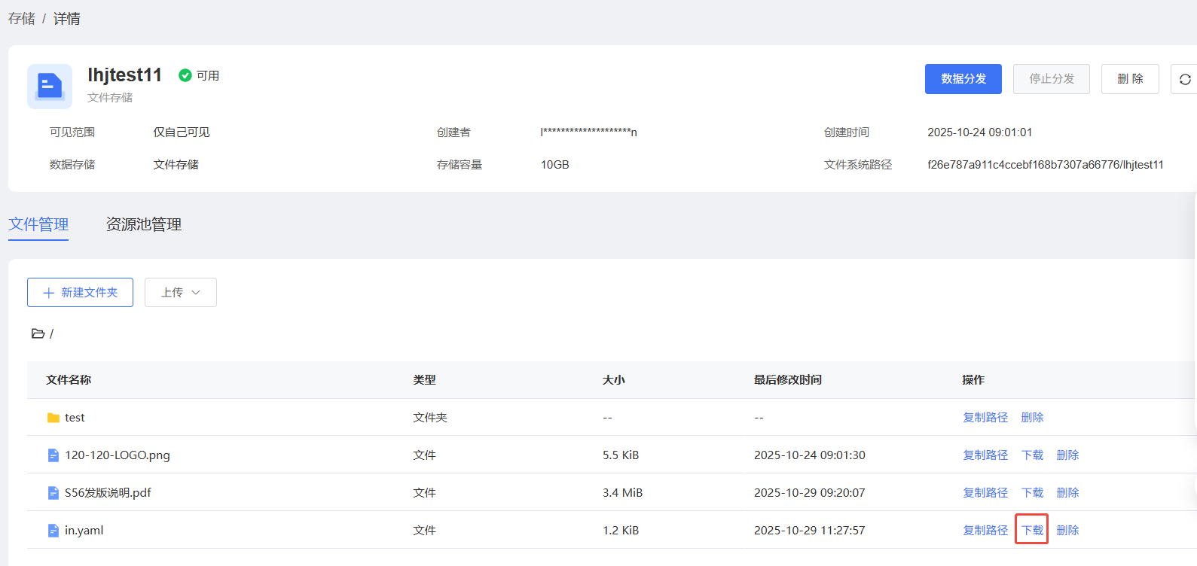
Task: Create a folder with 新建文件夹
Action: click(81, 293)
